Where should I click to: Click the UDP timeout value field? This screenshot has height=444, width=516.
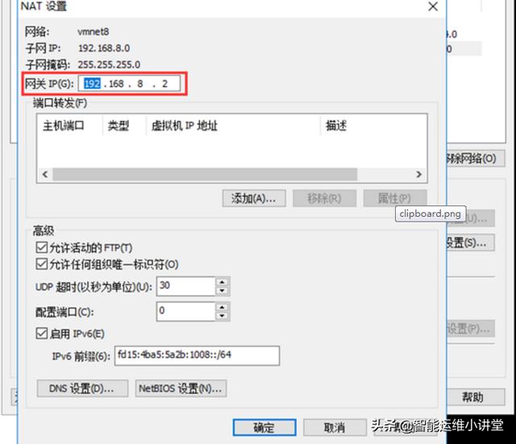coord(186,286)
